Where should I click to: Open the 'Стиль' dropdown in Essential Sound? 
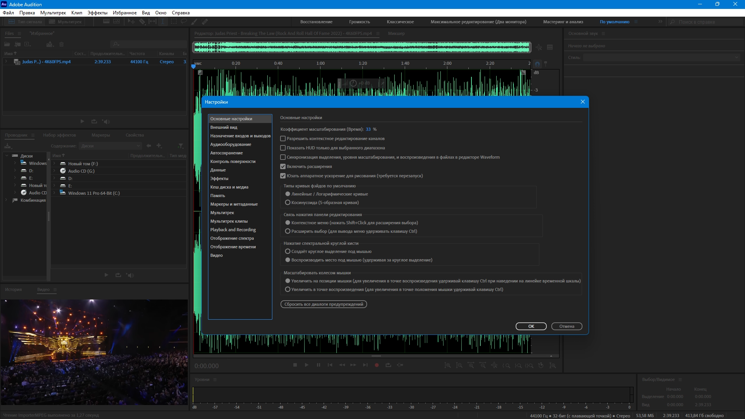tap(661, 57)
